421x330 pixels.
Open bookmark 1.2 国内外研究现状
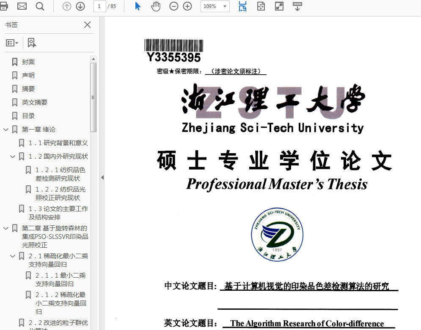click(58, 157)
